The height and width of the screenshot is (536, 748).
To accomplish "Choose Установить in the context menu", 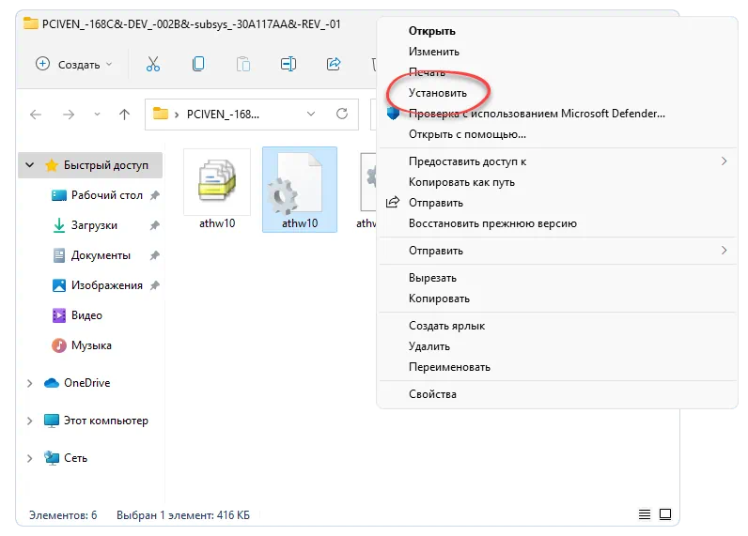I will [x=438, y=93].
